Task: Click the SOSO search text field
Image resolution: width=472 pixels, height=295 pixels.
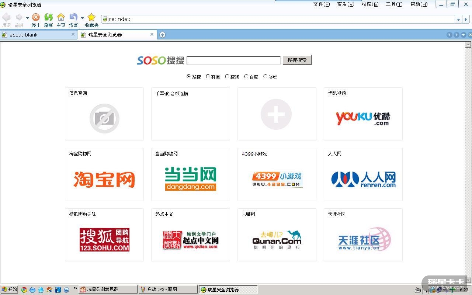Action: (x=234, y=60)
